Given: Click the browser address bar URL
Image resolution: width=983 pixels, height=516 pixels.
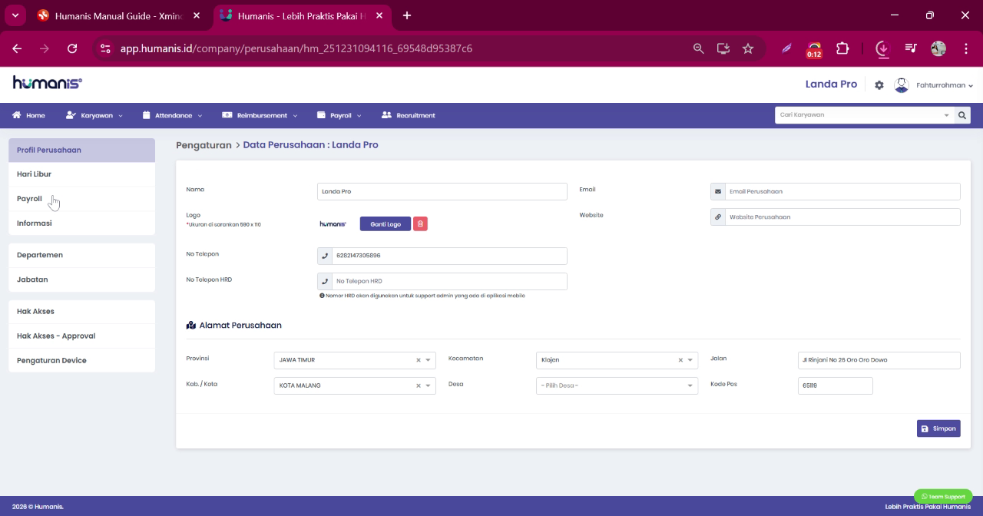Looking at the screenshot, I should 296,48.
